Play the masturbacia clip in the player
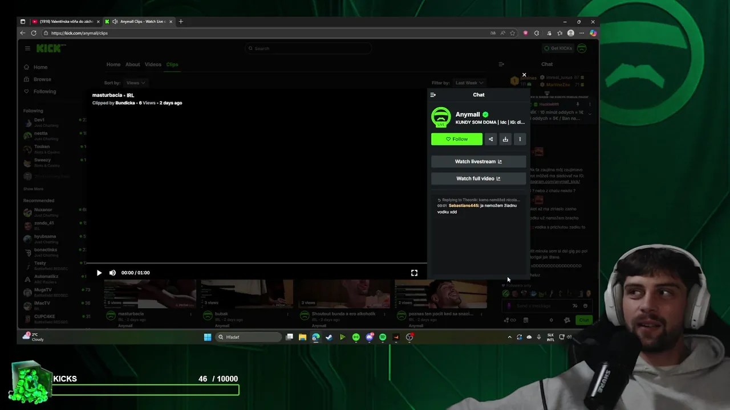The image size is (730, 410). (x=99, y=273)
